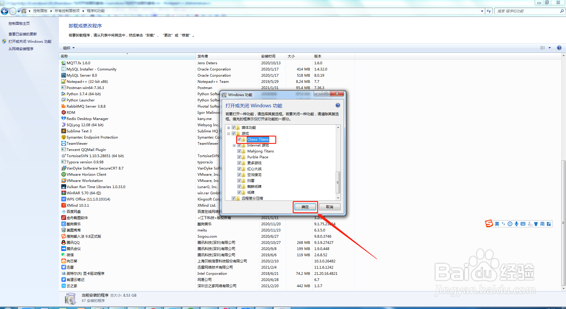The image size is (566, 309).
Task: Sort by the 名称 column header
Action: click(x=127, y=56)
